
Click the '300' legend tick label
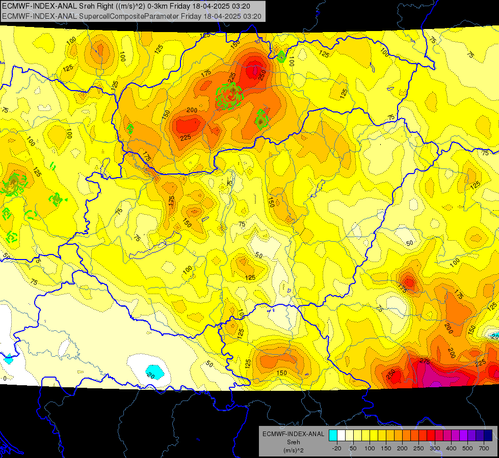[435, 448]
